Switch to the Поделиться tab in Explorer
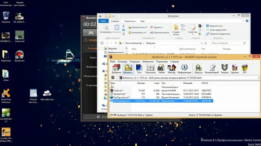Screen dimensions: 261x146 pyautogui.click(x=130, y=21)
